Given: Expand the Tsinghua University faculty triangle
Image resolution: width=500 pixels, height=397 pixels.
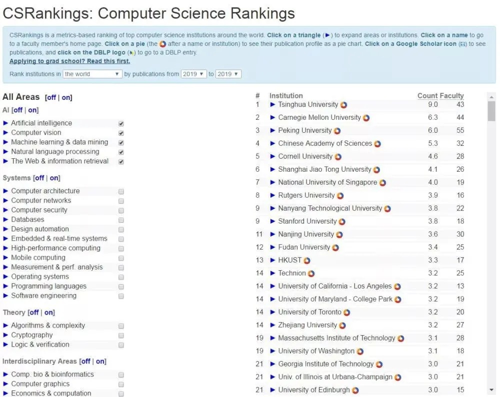Looking at the screenshot, I should (x=272, y=104).
